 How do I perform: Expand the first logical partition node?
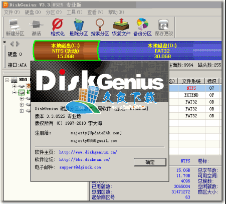[x=22, y=99]
